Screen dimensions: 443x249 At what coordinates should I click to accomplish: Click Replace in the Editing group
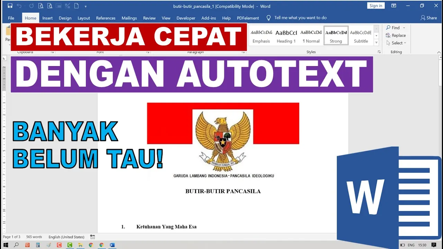pyautogui.click(x=396, y=35)
